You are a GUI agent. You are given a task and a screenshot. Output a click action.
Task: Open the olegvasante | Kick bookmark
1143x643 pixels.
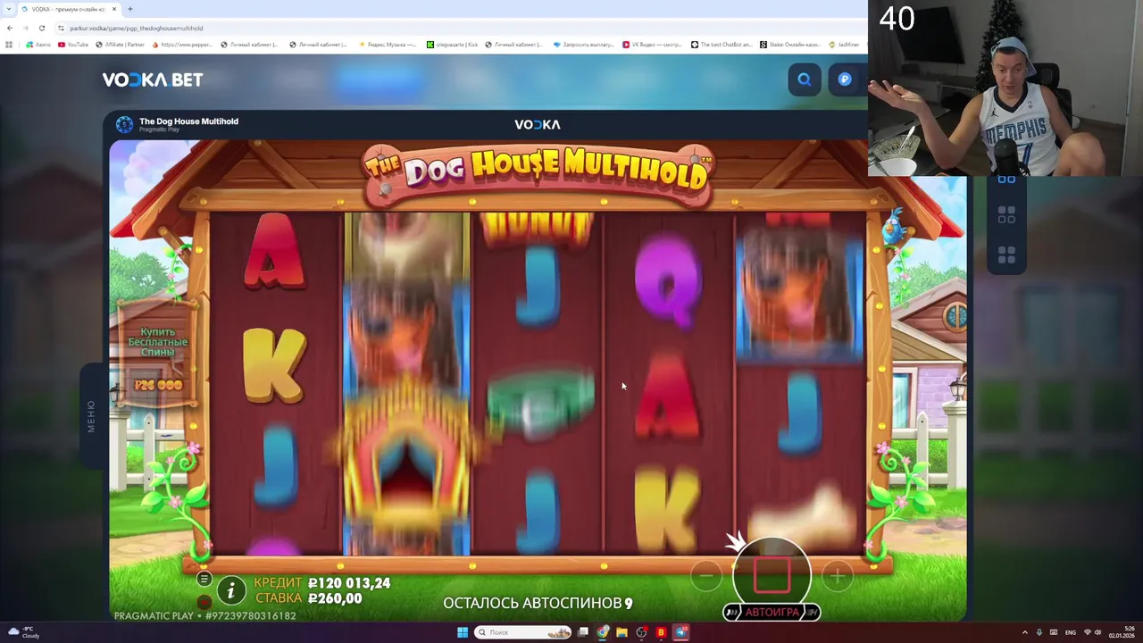click(x=453, y=45)
